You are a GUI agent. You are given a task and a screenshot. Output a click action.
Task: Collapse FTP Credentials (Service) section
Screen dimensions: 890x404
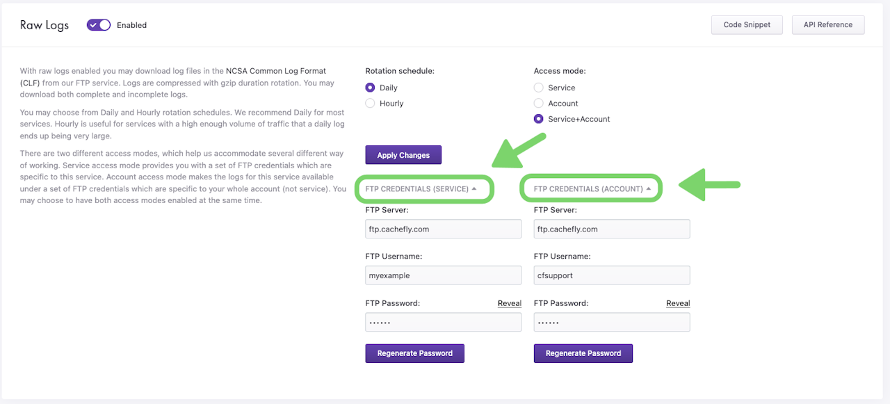coord(421,189)
